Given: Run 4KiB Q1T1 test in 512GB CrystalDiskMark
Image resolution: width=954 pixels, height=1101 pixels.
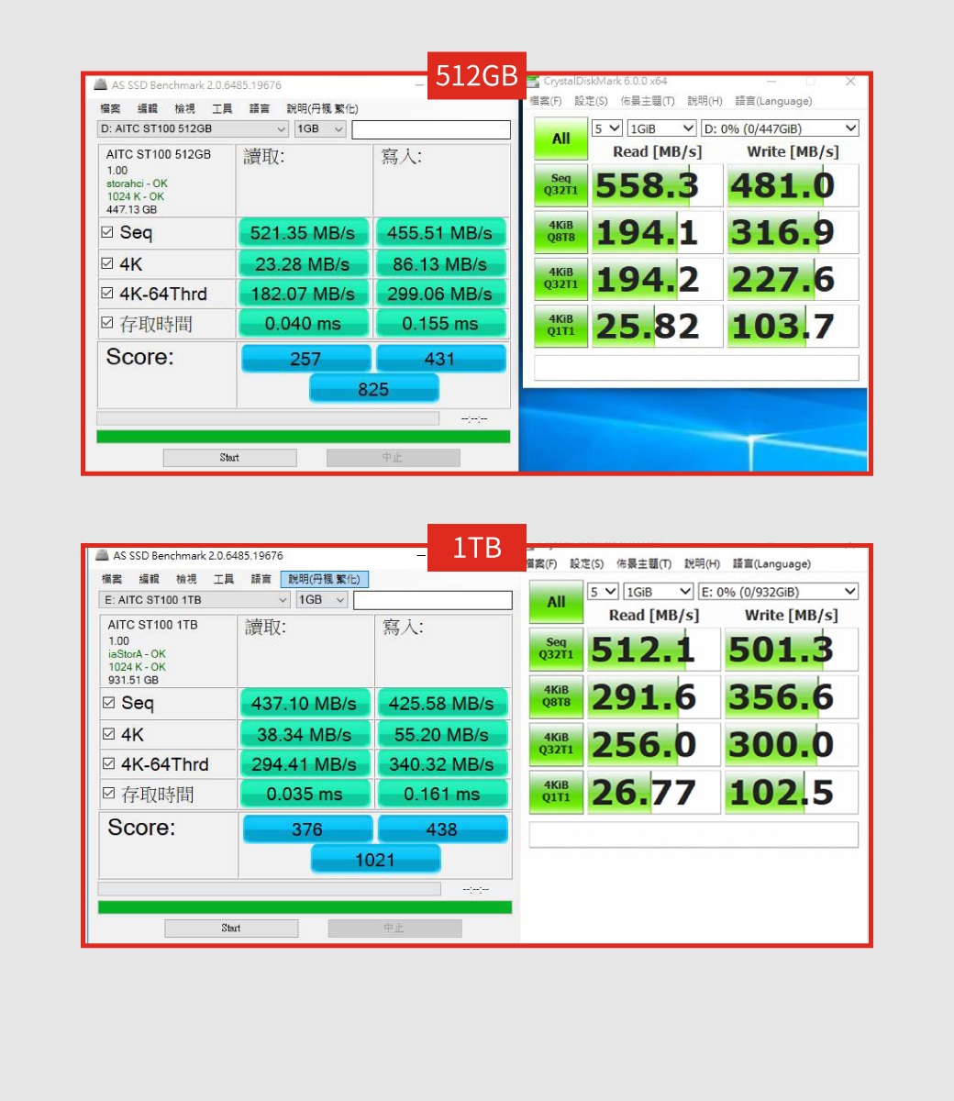Looking at the screenshot, I should 560,326.
